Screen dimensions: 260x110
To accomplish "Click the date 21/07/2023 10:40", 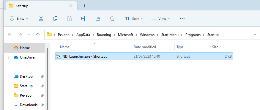I will pos(147,56).
